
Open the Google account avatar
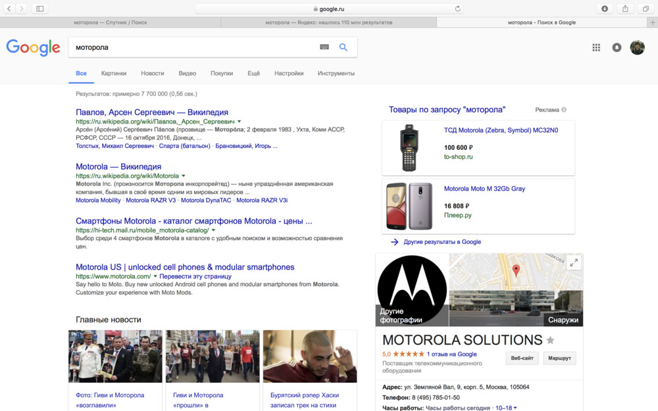637,47
